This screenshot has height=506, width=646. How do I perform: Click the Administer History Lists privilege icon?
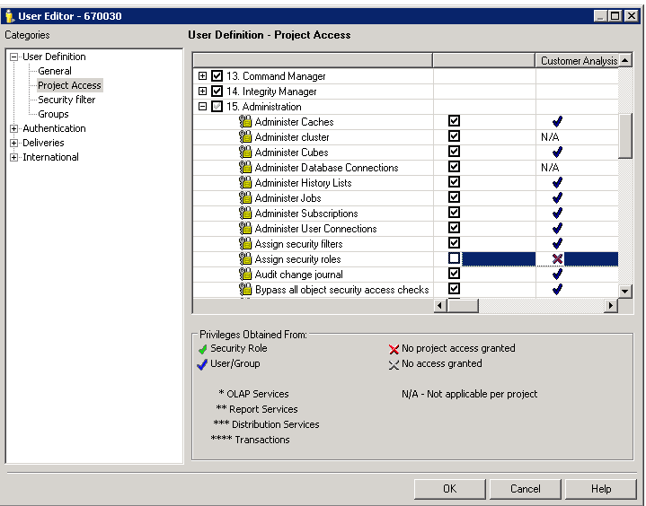click(x=245, y=183)
